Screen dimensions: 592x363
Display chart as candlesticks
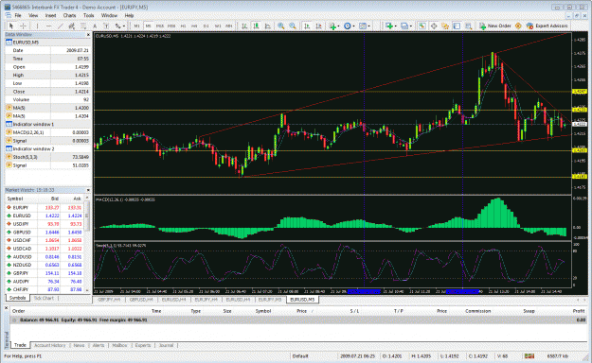(x=256, y=26)
